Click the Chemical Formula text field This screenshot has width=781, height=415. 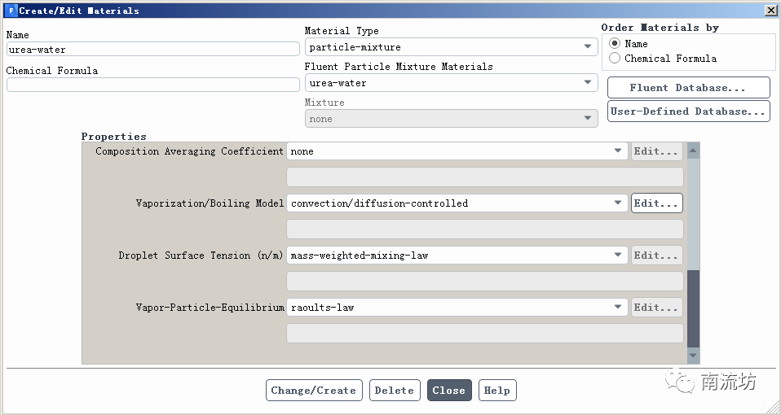(x=152, y=85)
